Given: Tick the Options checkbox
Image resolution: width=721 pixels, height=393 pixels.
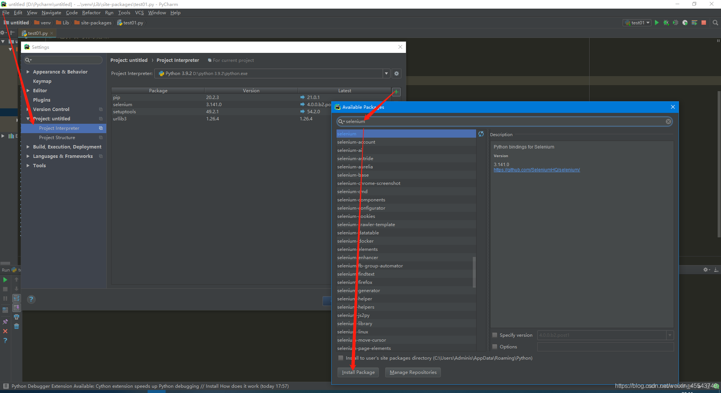Looking at the screenshot, I should pyautogui.click(x=495, y=347).
